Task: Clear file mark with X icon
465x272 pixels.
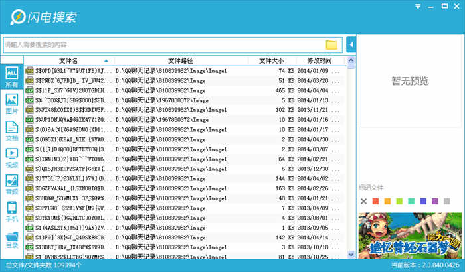Action: pos(363,202)
